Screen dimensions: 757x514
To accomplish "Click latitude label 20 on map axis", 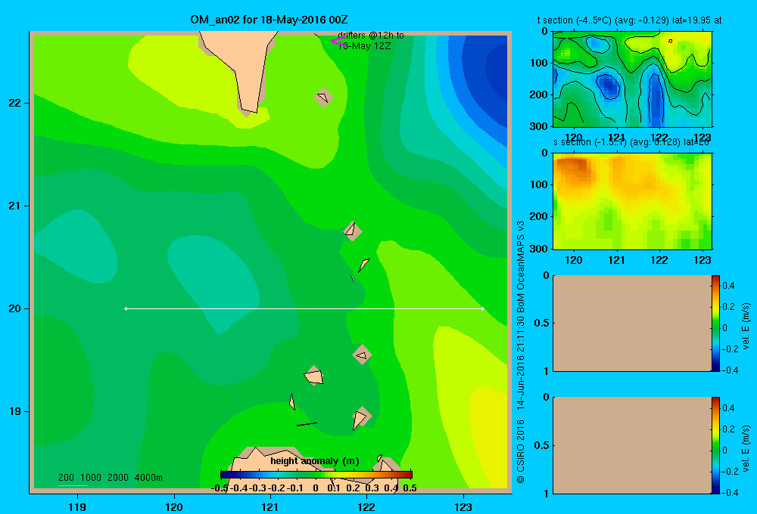I will (15, 308).
